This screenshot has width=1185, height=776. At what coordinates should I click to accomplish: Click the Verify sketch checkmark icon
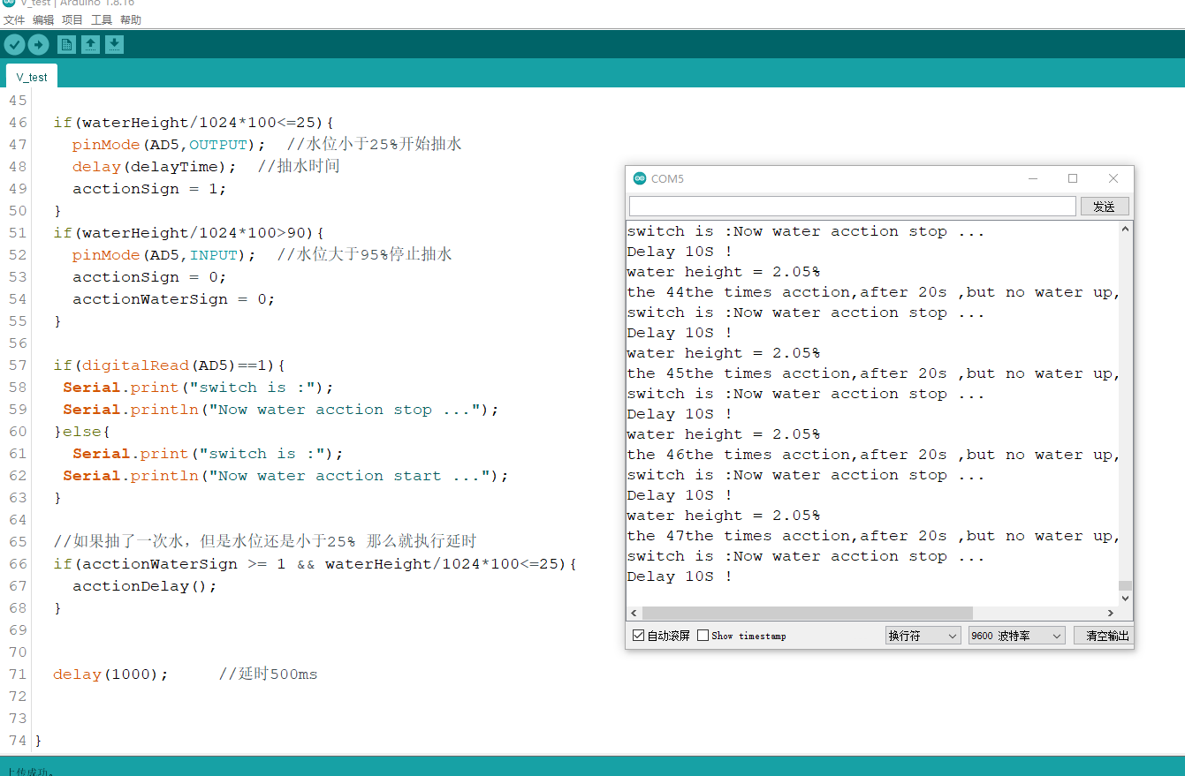[x=14, y=44]
